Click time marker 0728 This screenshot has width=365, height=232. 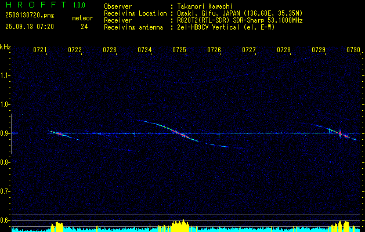click(284, 49)
